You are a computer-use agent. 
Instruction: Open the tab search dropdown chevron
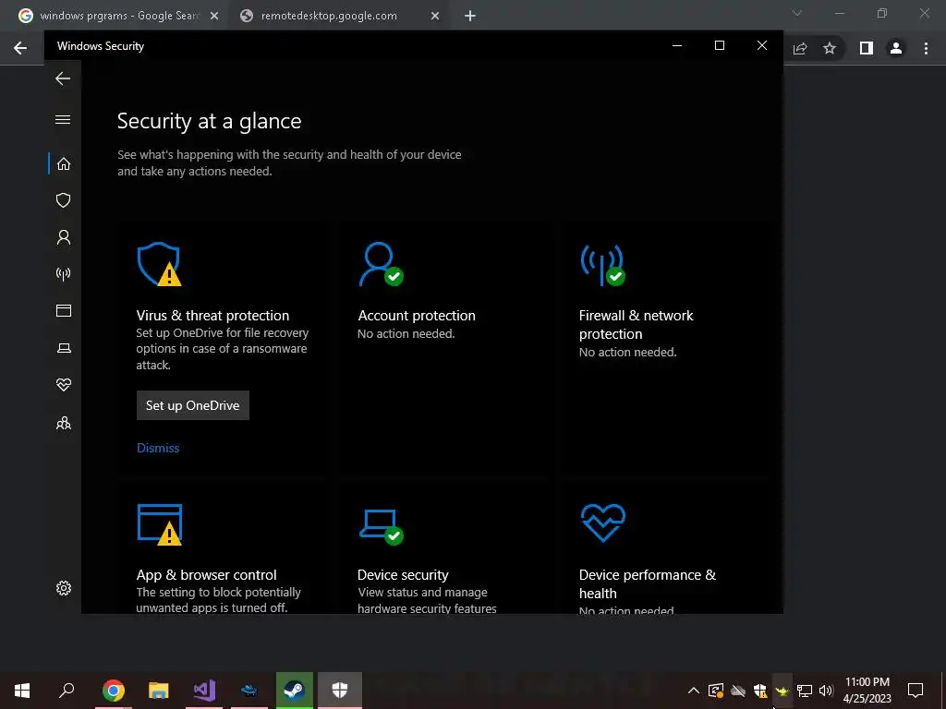[797, 13]
